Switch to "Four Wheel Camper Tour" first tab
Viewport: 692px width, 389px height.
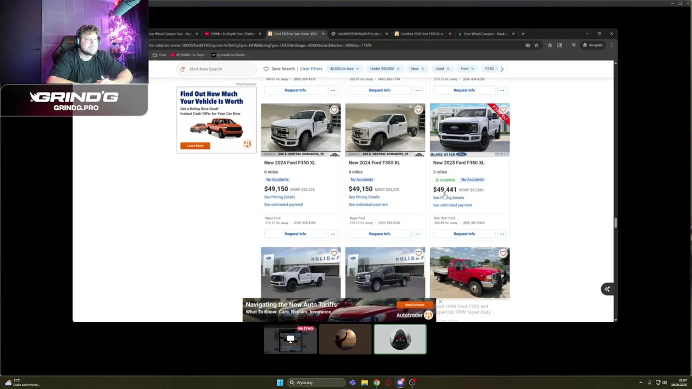171,33
